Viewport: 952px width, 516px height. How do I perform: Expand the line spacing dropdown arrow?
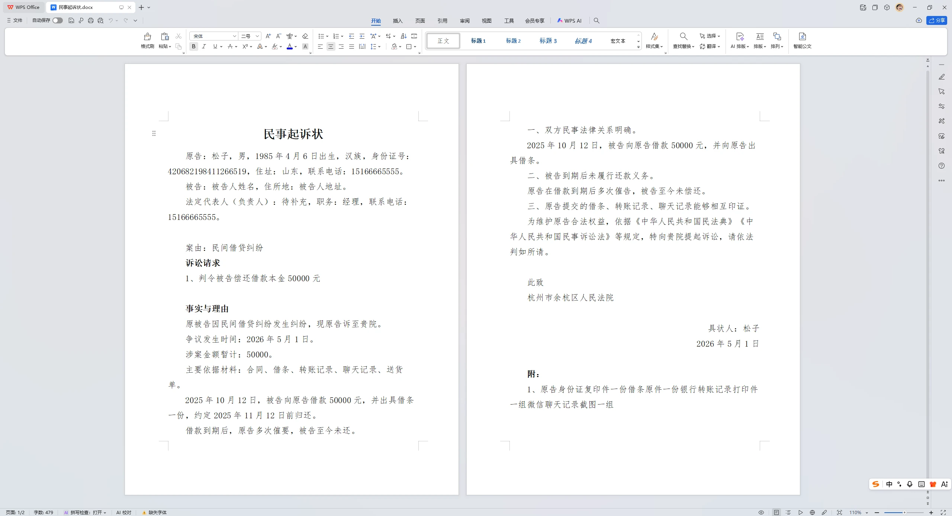click(379, 47)
